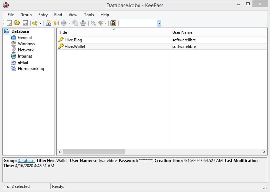Open a database with the folder icon
Screen dimensions: 270x192
(17, 23)
